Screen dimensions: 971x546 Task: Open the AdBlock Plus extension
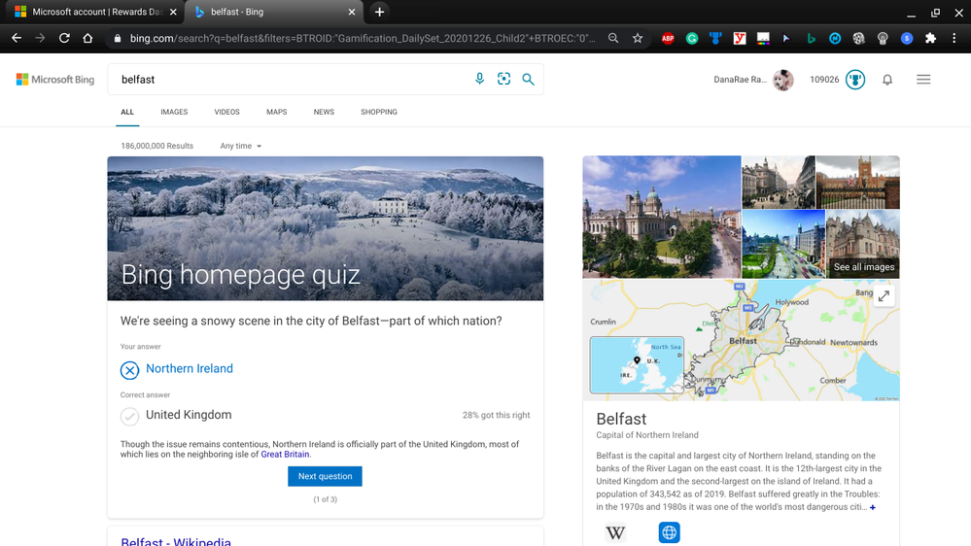[x=668, y=39]
